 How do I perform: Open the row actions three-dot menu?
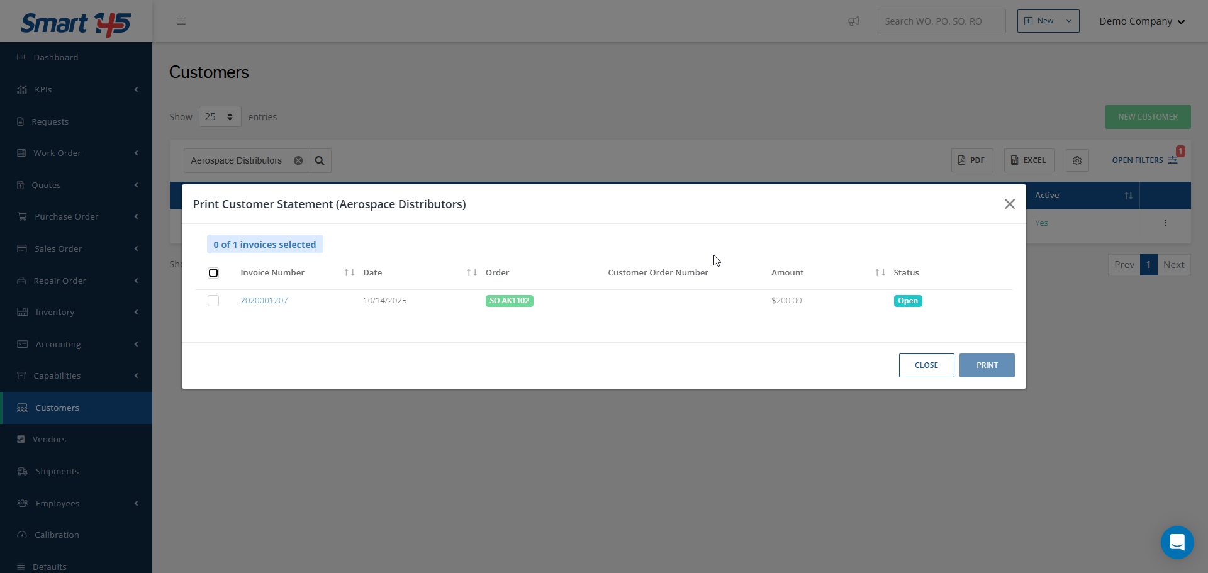[x=1165, y=223]
